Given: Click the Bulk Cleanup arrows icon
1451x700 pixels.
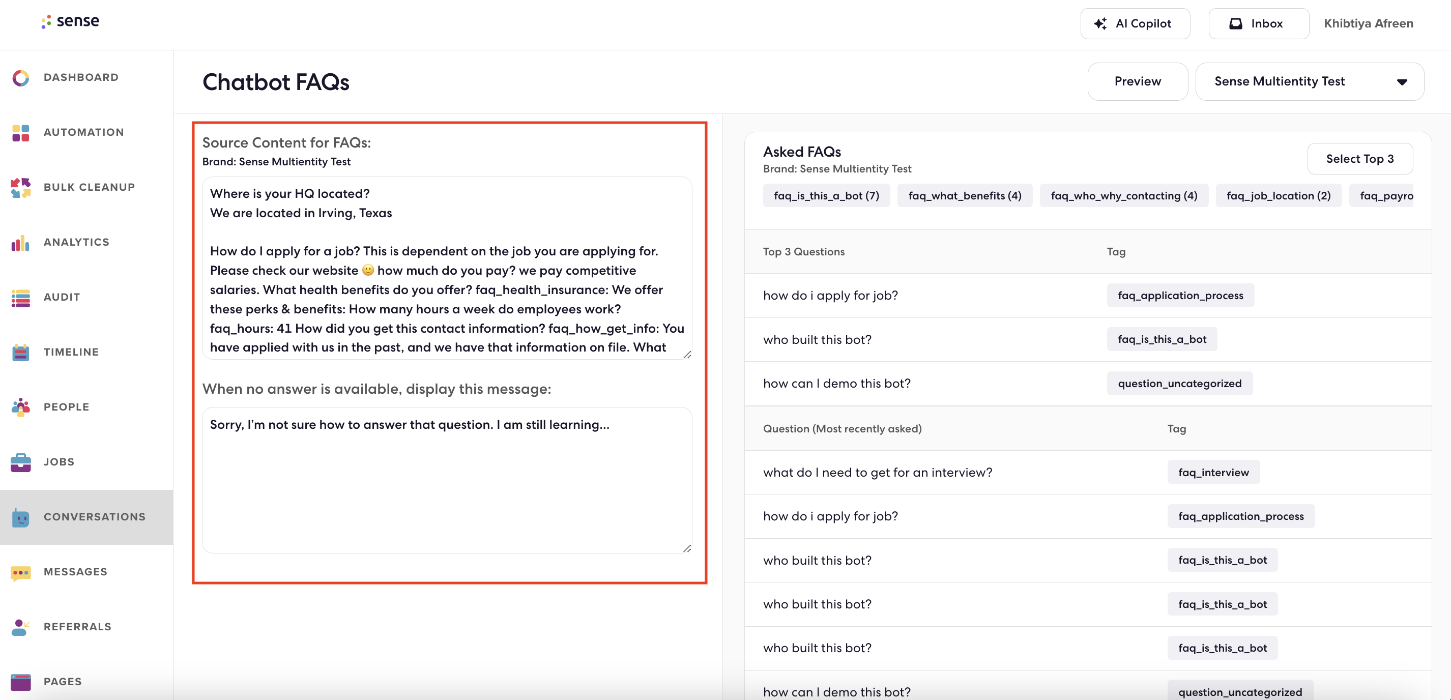Looking at the screenshot, I should coord(21,188).
